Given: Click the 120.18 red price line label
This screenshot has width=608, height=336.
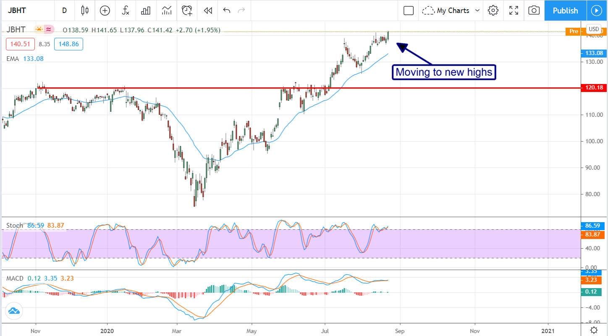Looking at the screenshot, I should coord(594,88).
